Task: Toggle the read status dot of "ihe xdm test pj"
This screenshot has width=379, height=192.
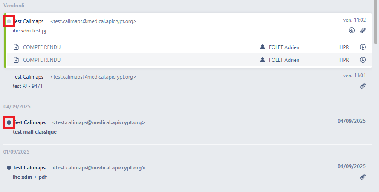Action: 9,21
